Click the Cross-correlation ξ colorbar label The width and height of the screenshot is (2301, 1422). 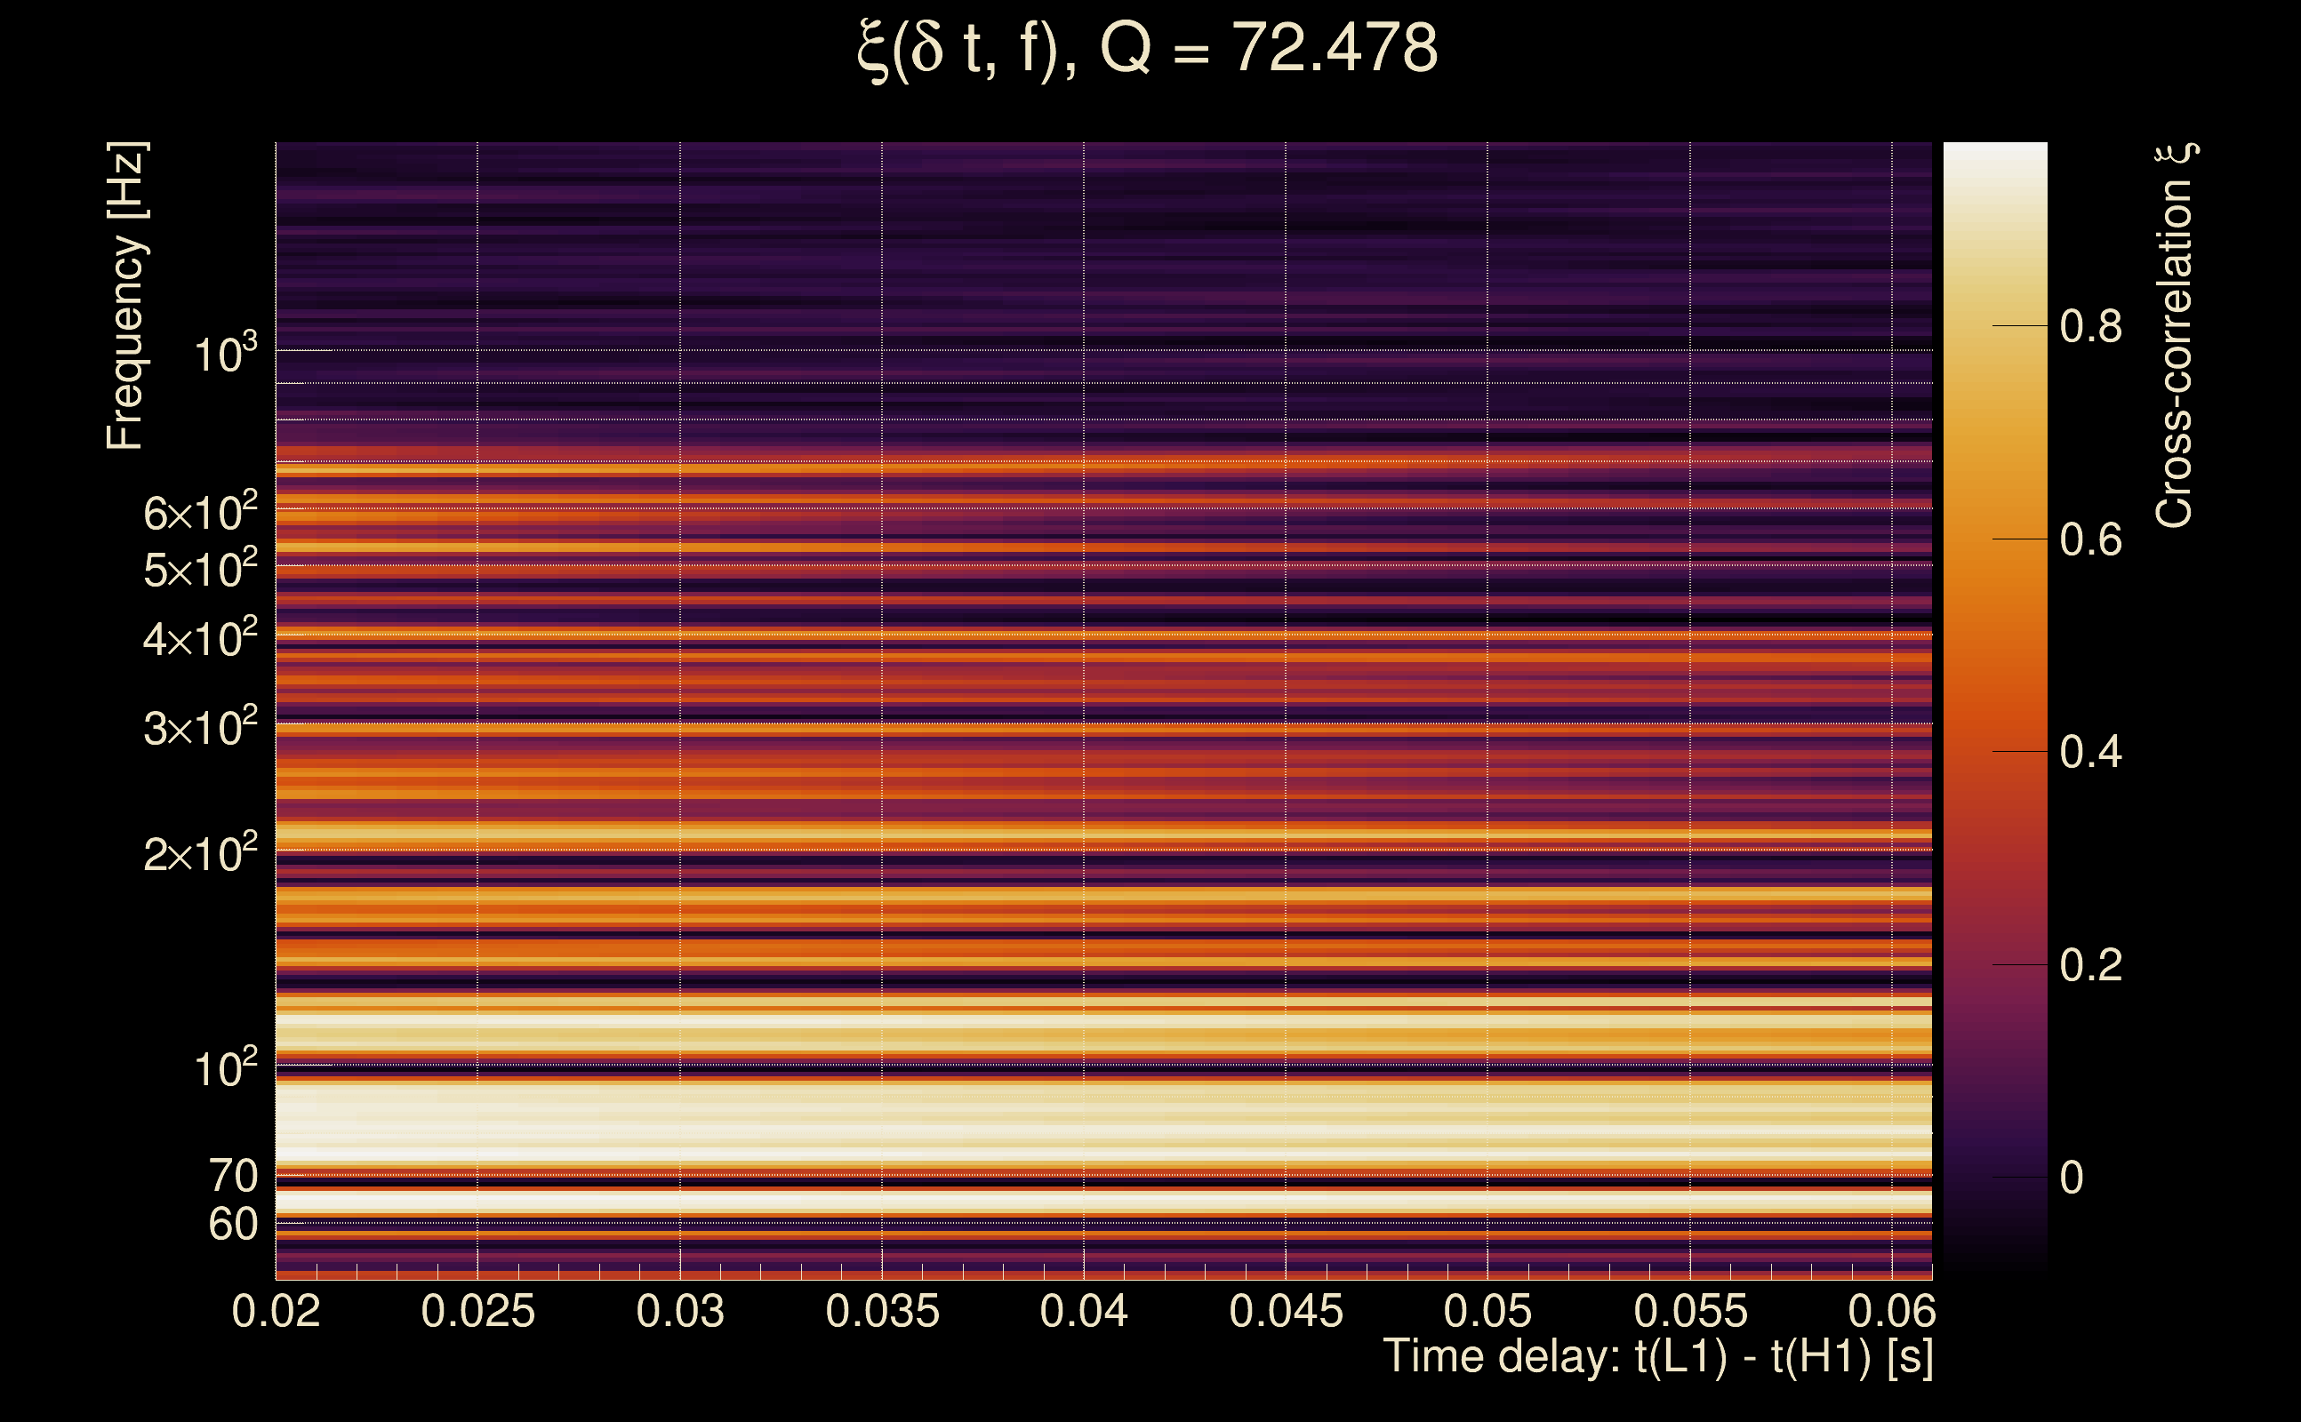pyautogui.click(x=2174, y=336)
